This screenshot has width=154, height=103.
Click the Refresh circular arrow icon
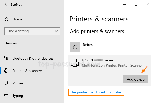pos(75,47)
